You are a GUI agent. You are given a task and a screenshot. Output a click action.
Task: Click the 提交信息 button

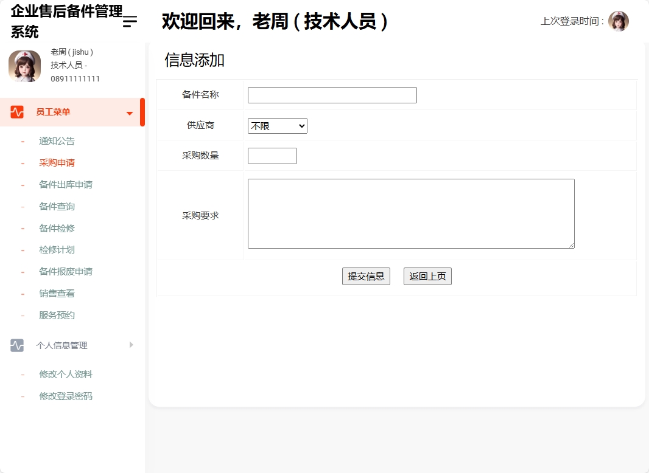point(366,276)
